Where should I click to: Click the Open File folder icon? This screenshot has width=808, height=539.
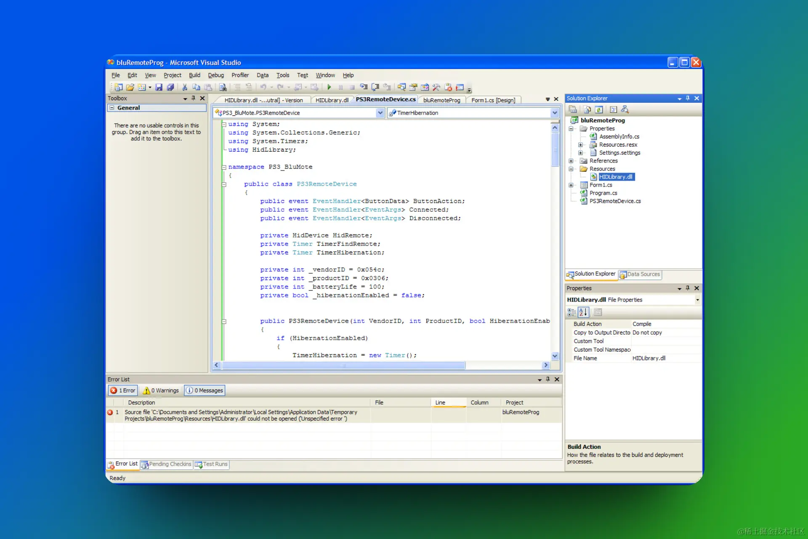click(x=130, y=87)
